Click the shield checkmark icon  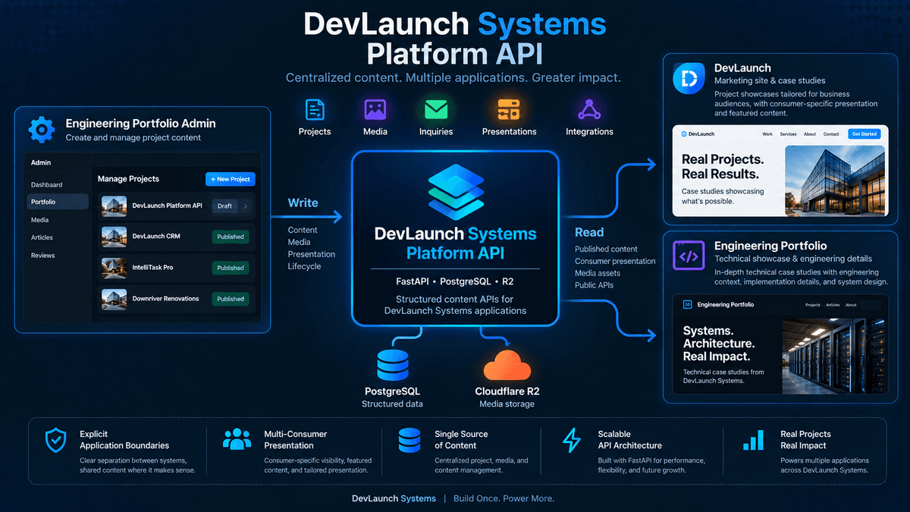[x=56, y=440]
